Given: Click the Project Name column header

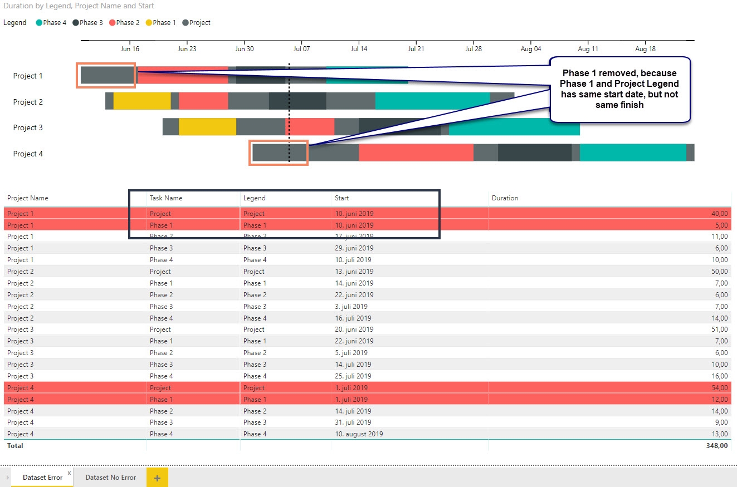Looking at the screenshot, I should coord(28,198).
